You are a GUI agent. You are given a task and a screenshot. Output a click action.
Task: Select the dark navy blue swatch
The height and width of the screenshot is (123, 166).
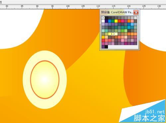106,21
